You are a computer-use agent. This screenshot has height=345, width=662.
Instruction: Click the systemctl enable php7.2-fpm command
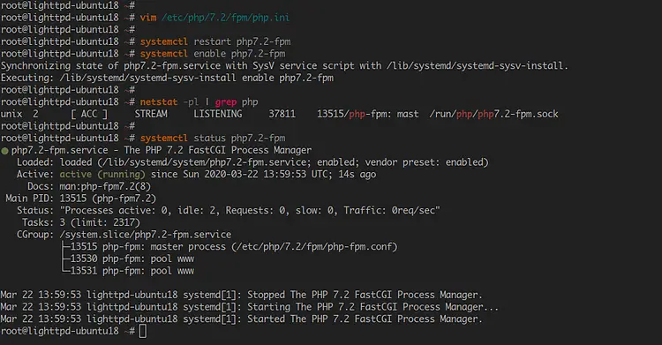(213, 54)
